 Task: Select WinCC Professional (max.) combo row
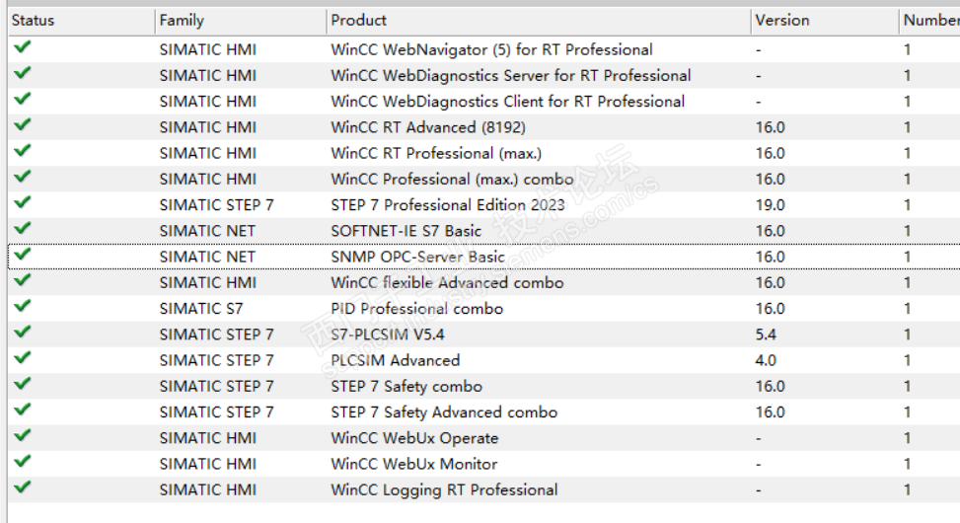(x=452, y=180)
